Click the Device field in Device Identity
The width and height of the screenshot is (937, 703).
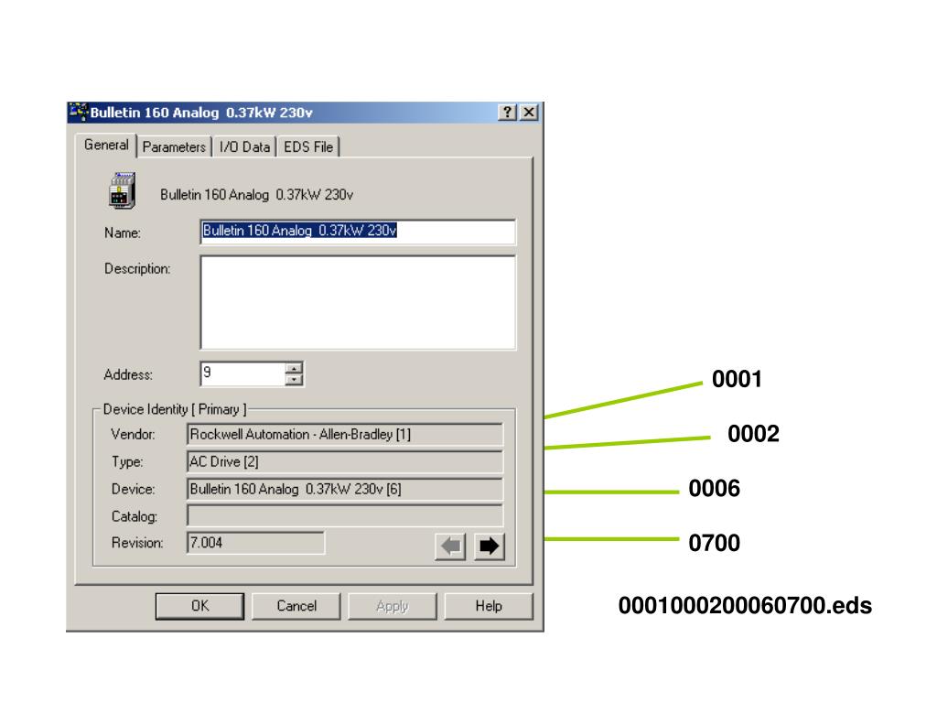click(345, 489)
